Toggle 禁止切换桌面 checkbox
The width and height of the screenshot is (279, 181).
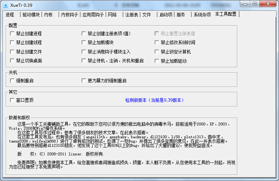(x=12, y=61)
